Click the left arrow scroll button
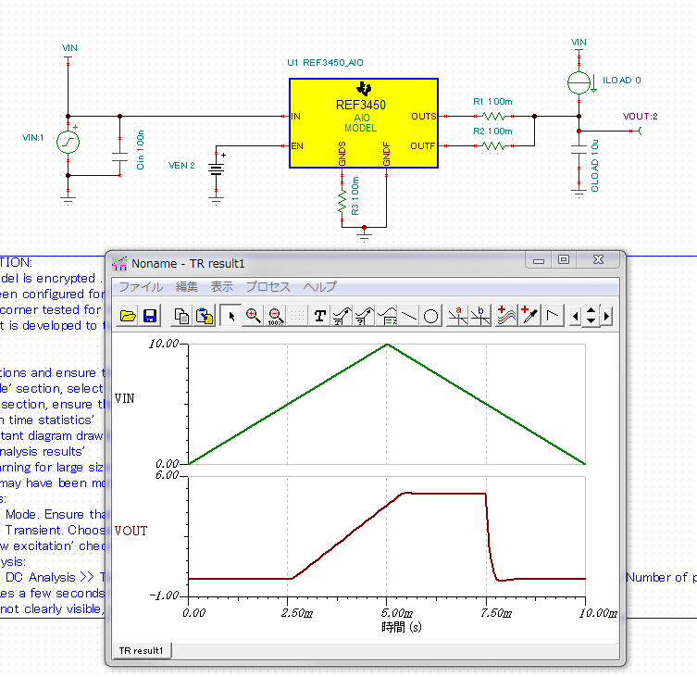The width and height of the screenshot is (697, 677). 576,316
